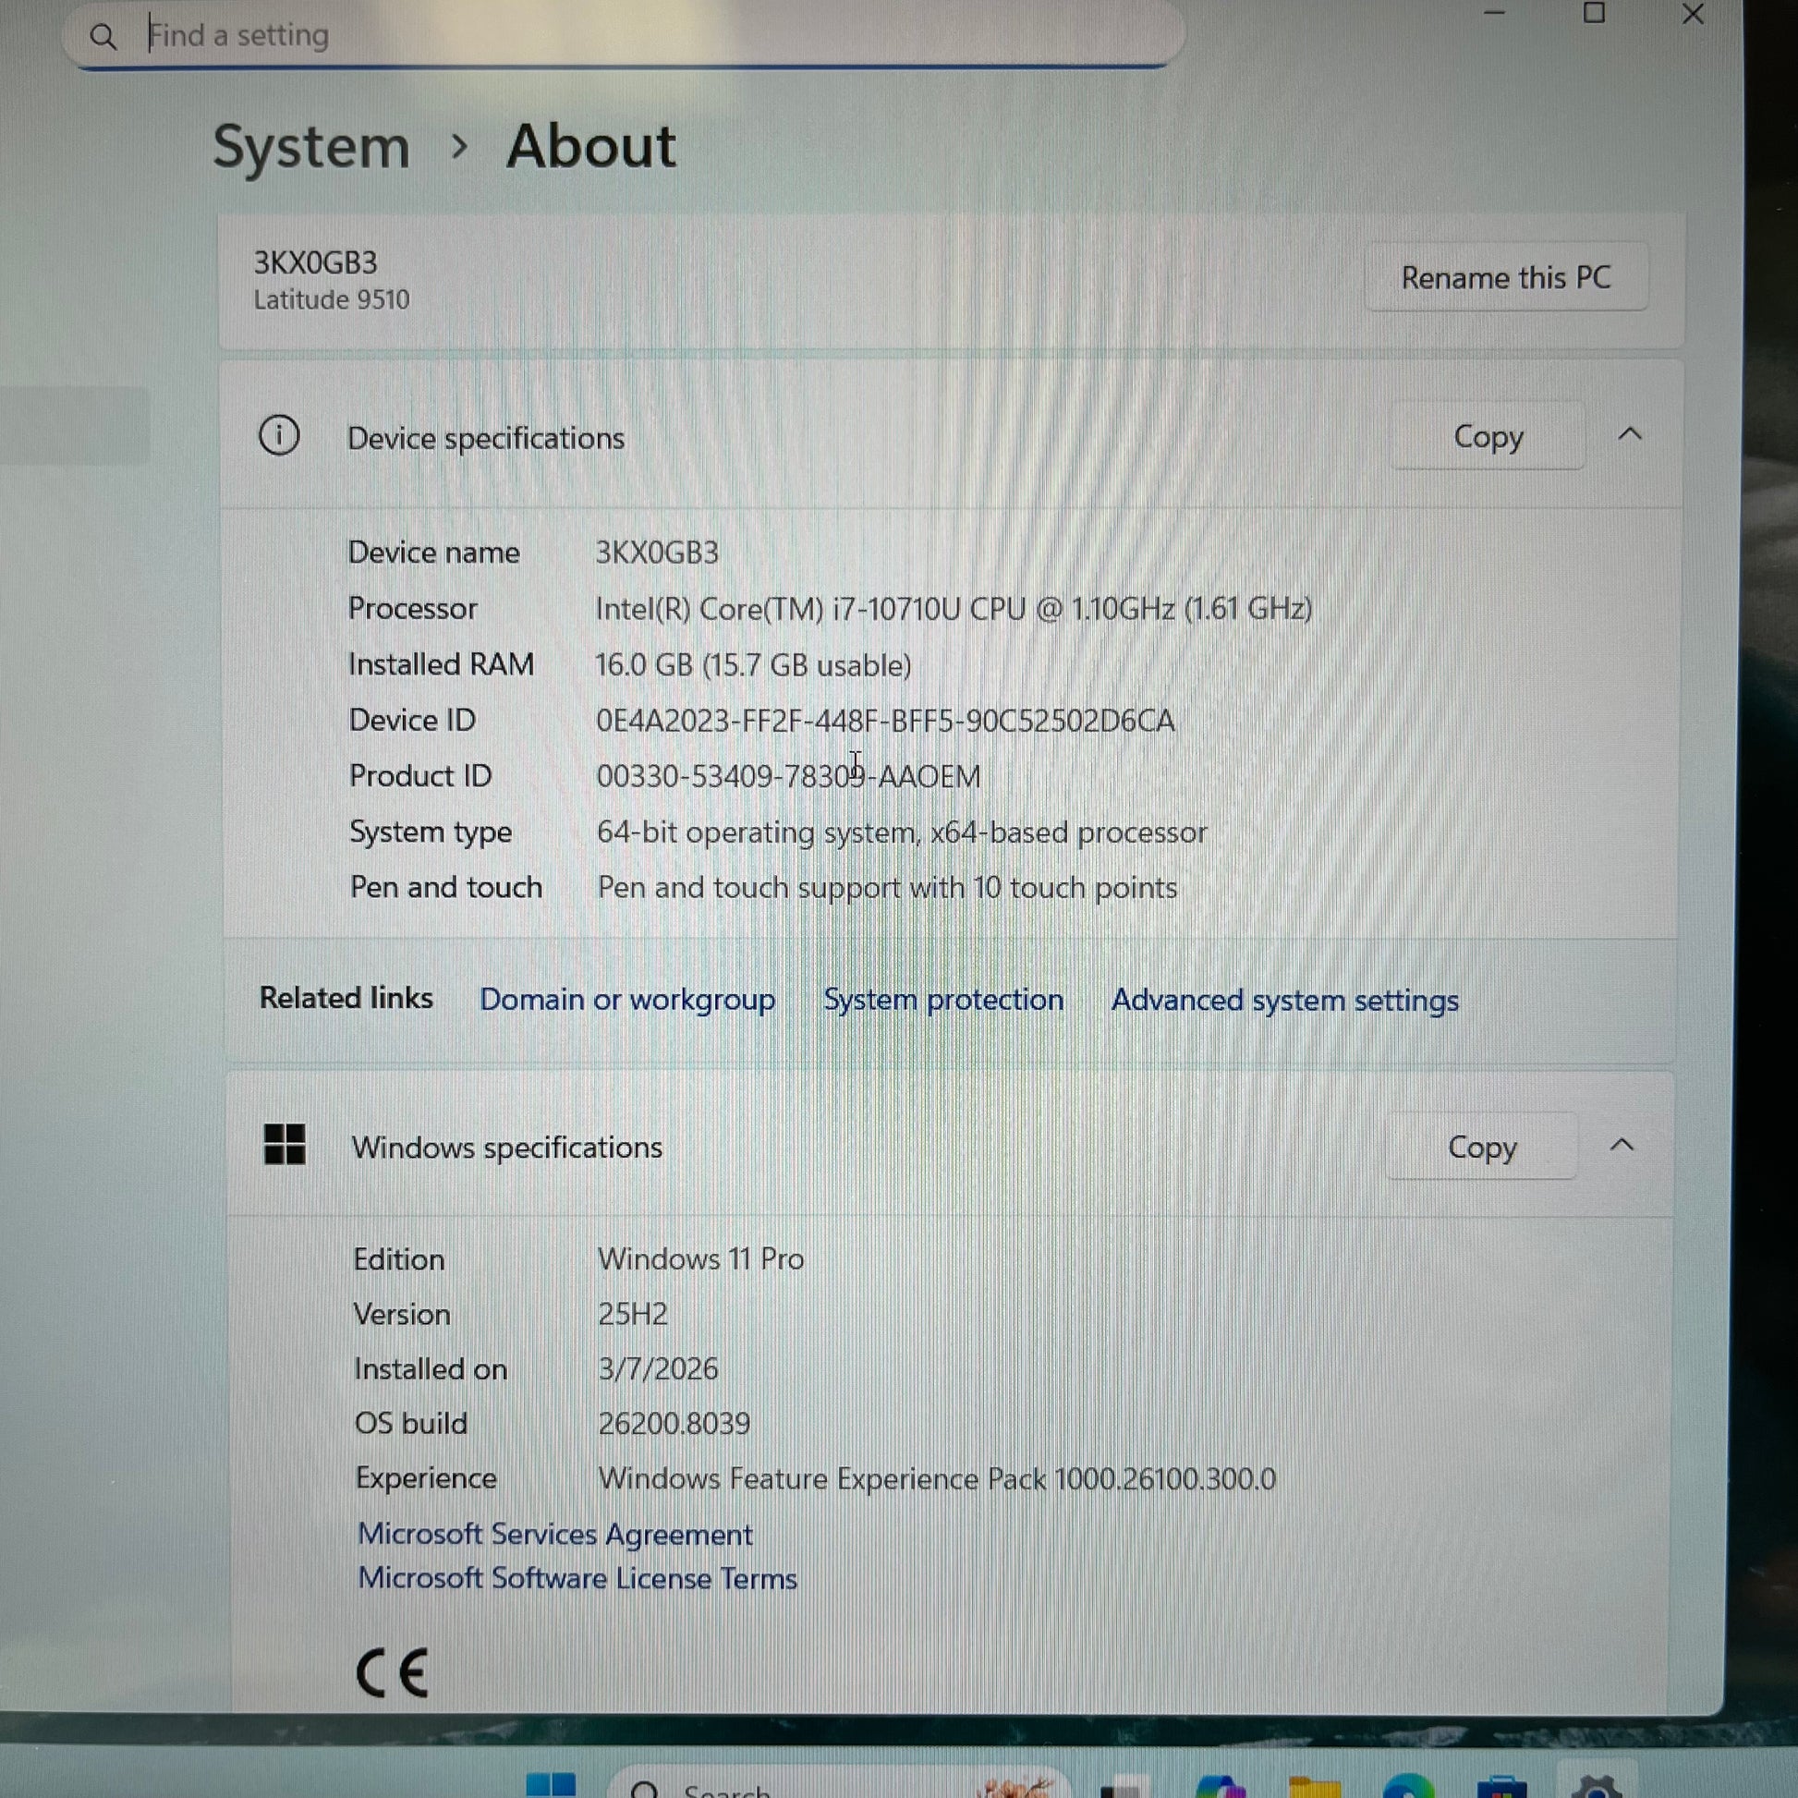Click Rename this PC button
1798x1798 pixels.
point(1505,277)
